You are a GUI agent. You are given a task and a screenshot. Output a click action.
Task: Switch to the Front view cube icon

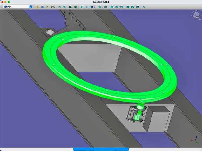tap(112, 7)
